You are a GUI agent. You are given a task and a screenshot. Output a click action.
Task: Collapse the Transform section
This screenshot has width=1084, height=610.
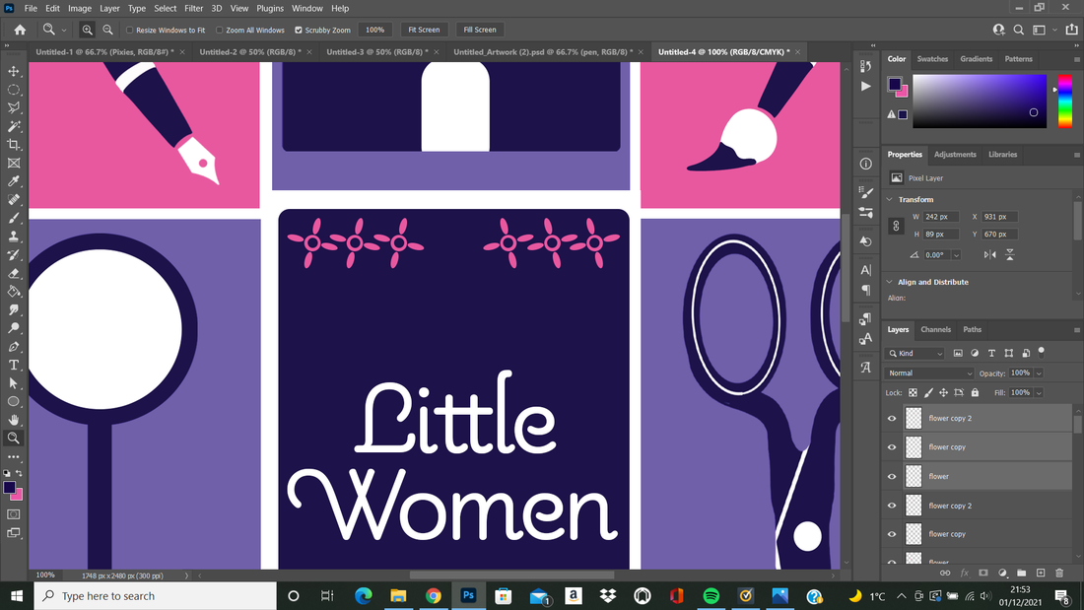[890, 200]
